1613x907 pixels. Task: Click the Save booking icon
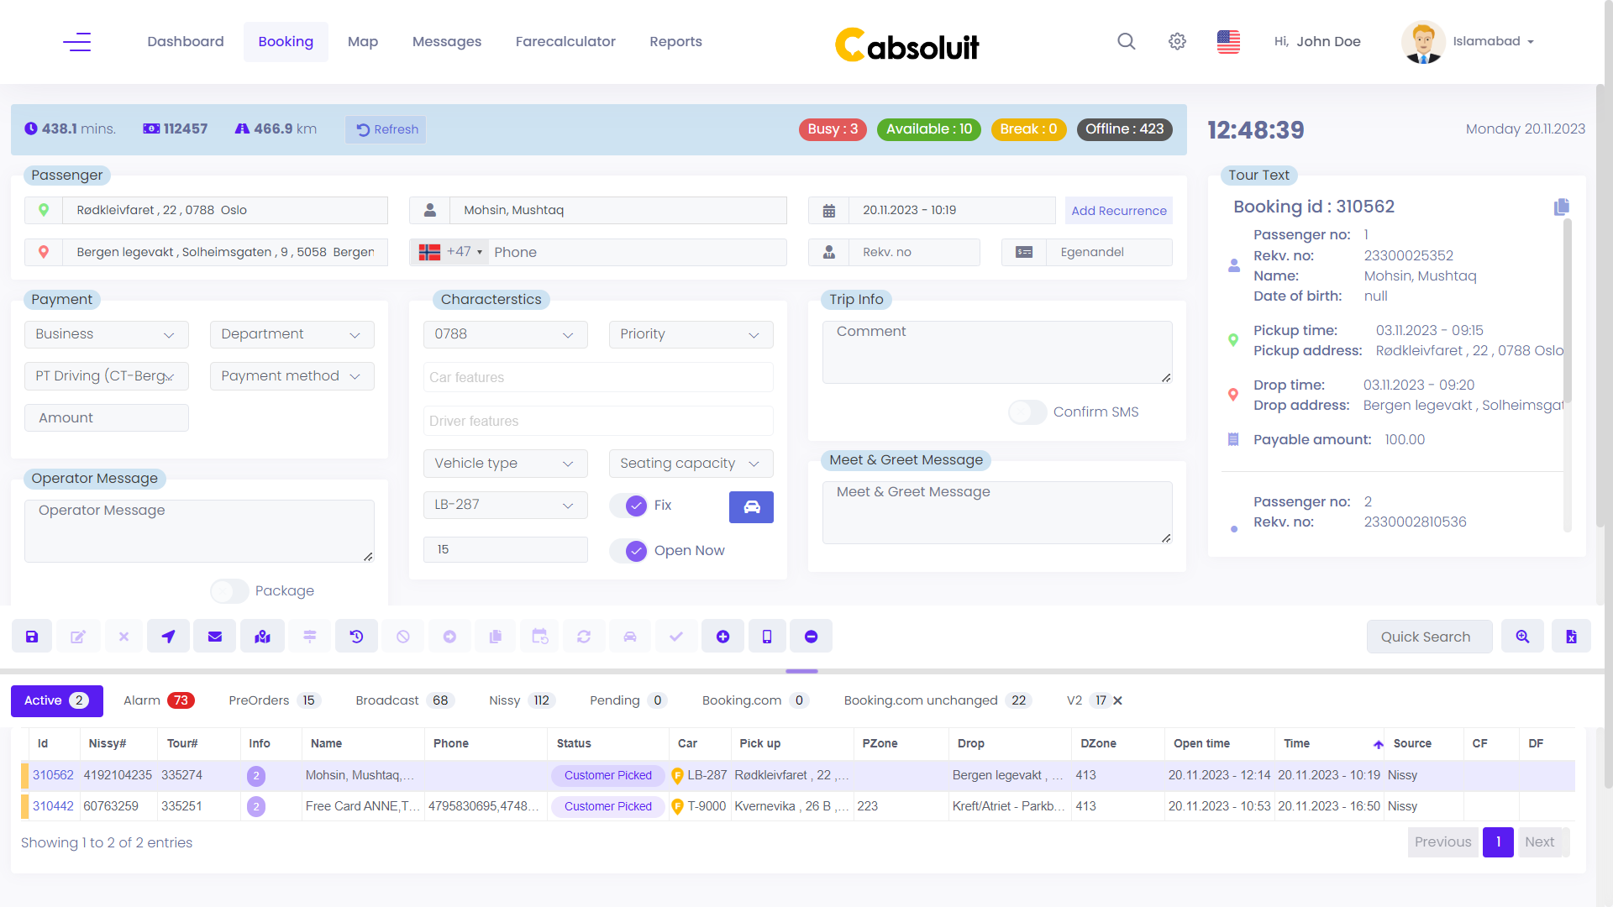pyautogui.click(x=31, y=637)
